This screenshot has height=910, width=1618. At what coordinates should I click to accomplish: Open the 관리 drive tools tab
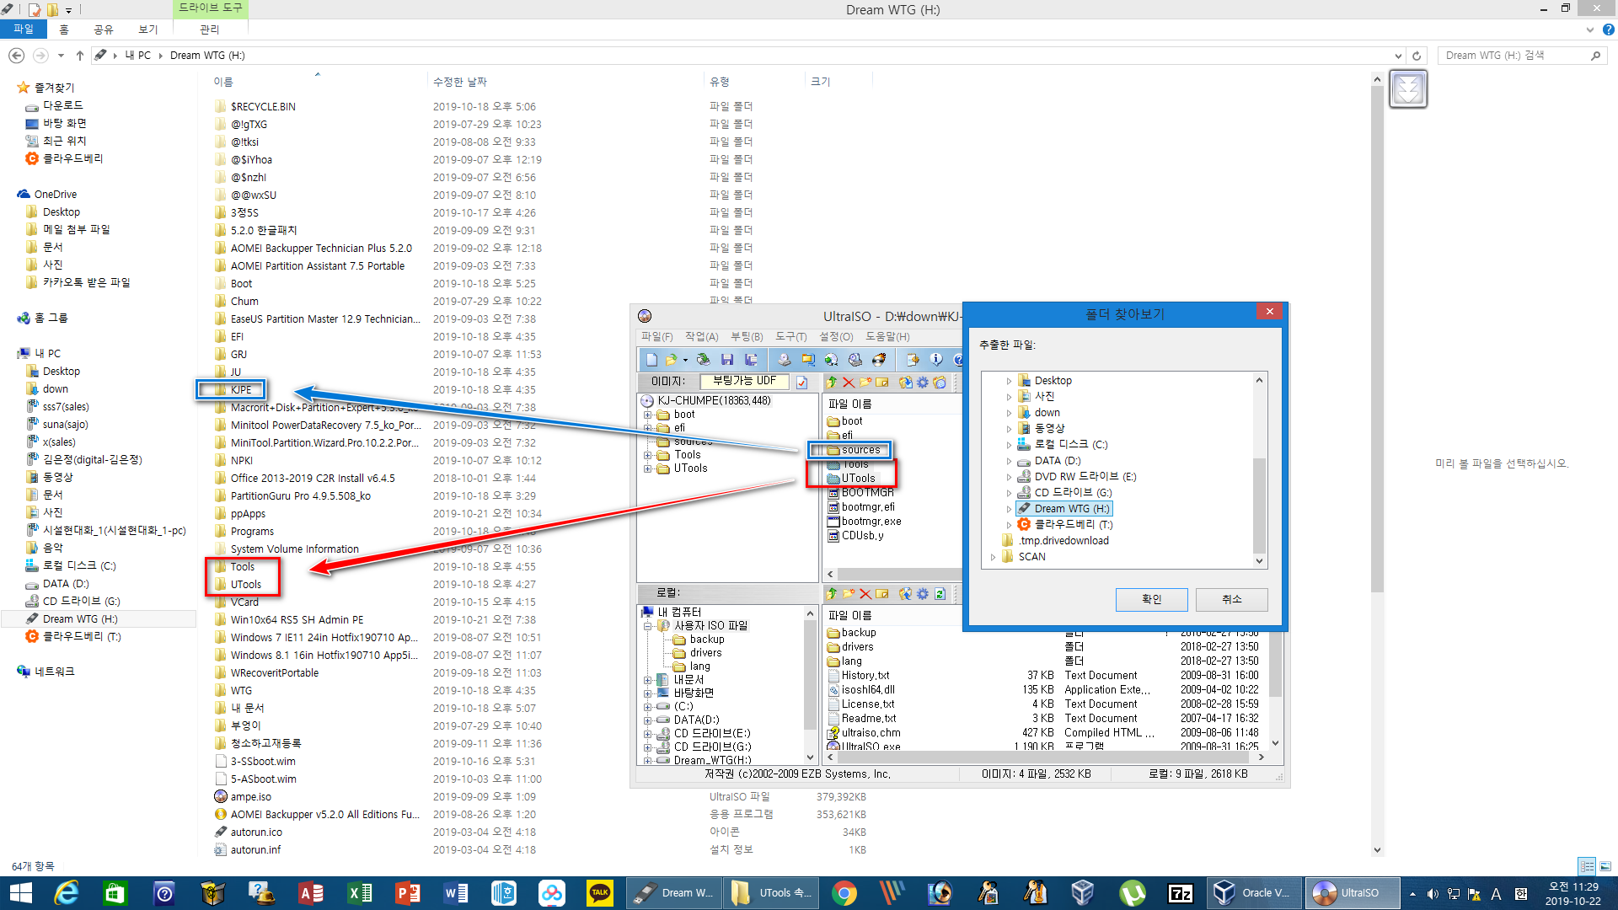[210, 29]
